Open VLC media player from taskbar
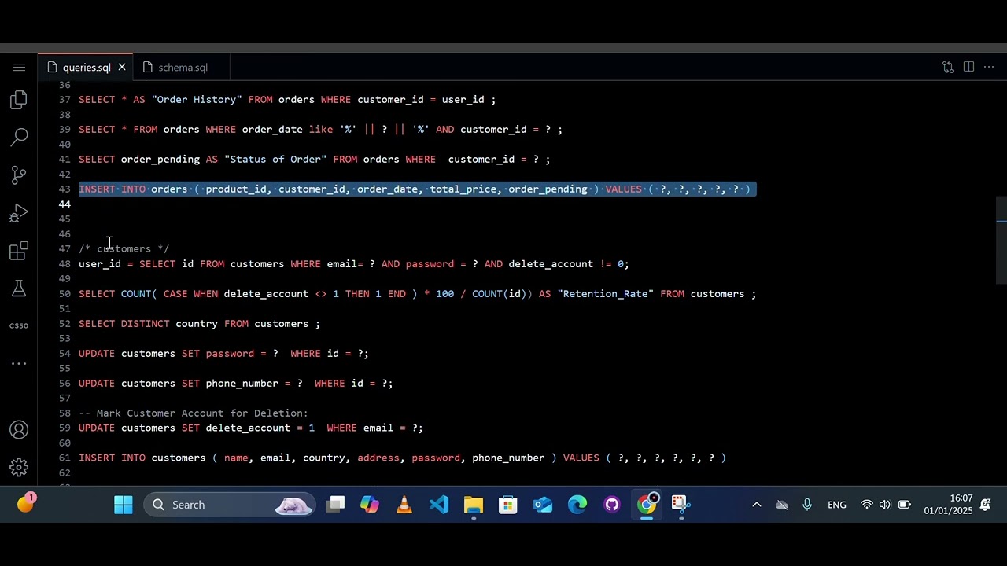 404,505
